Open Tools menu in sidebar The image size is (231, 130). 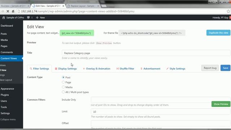(4, 107)
